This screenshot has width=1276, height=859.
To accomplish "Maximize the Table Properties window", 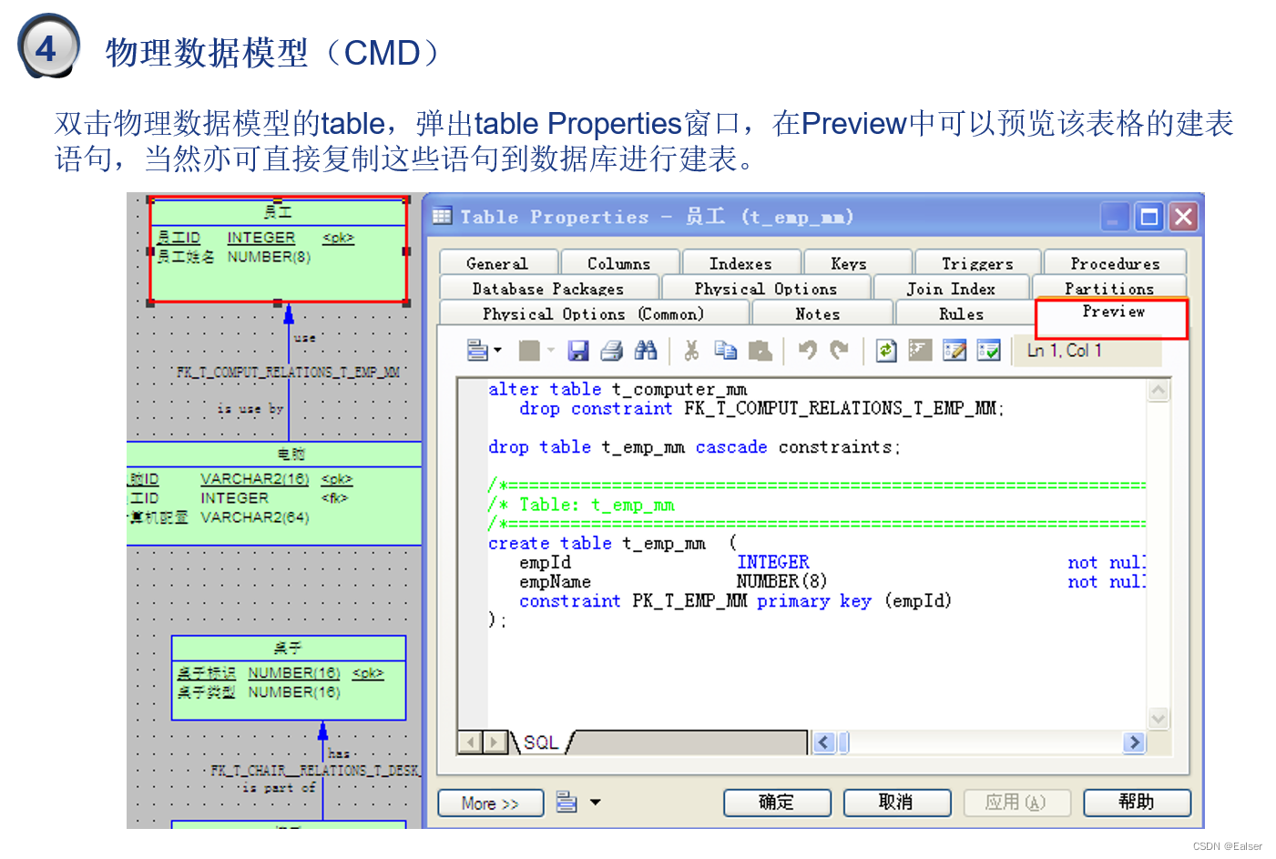I will click(x=1149, y=217).
